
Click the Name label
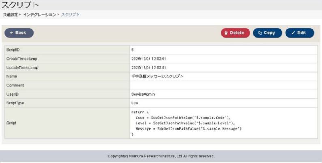12,76
